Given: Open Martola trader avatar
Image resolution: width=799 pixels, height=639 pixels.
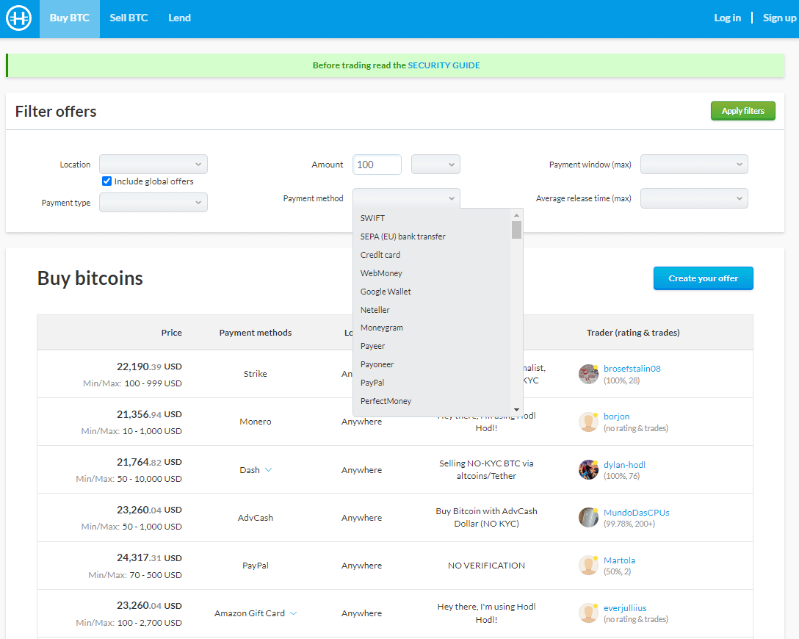Looking at the screenshot, I should click(588, 565).
